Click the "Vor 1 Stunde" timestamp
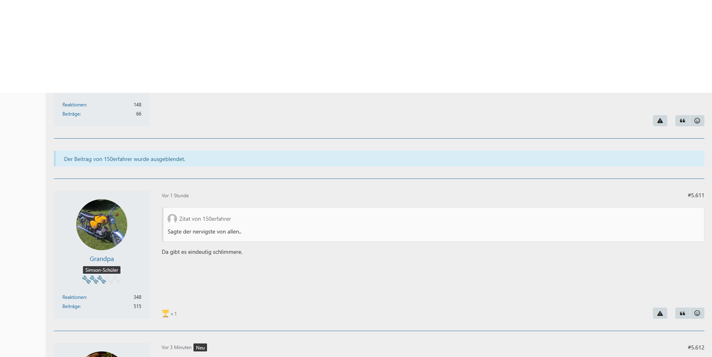Viewport: 712px width, 357px height. click(175, 196)
